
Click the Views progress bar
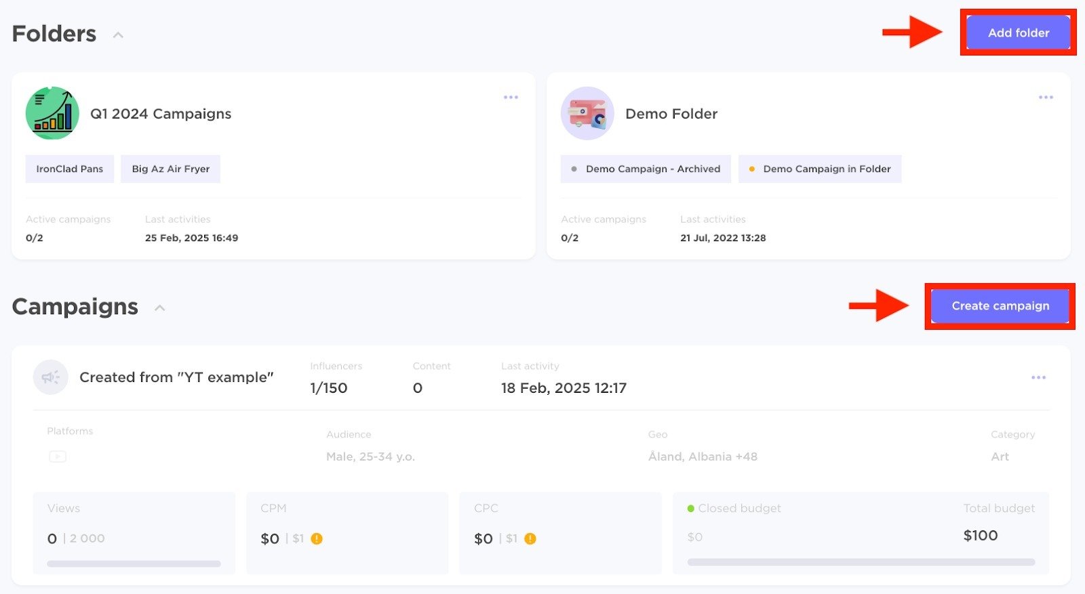click(x=134, y=564)
